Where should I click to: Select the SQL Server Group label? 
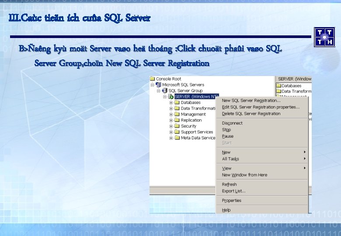click(185, 90)
